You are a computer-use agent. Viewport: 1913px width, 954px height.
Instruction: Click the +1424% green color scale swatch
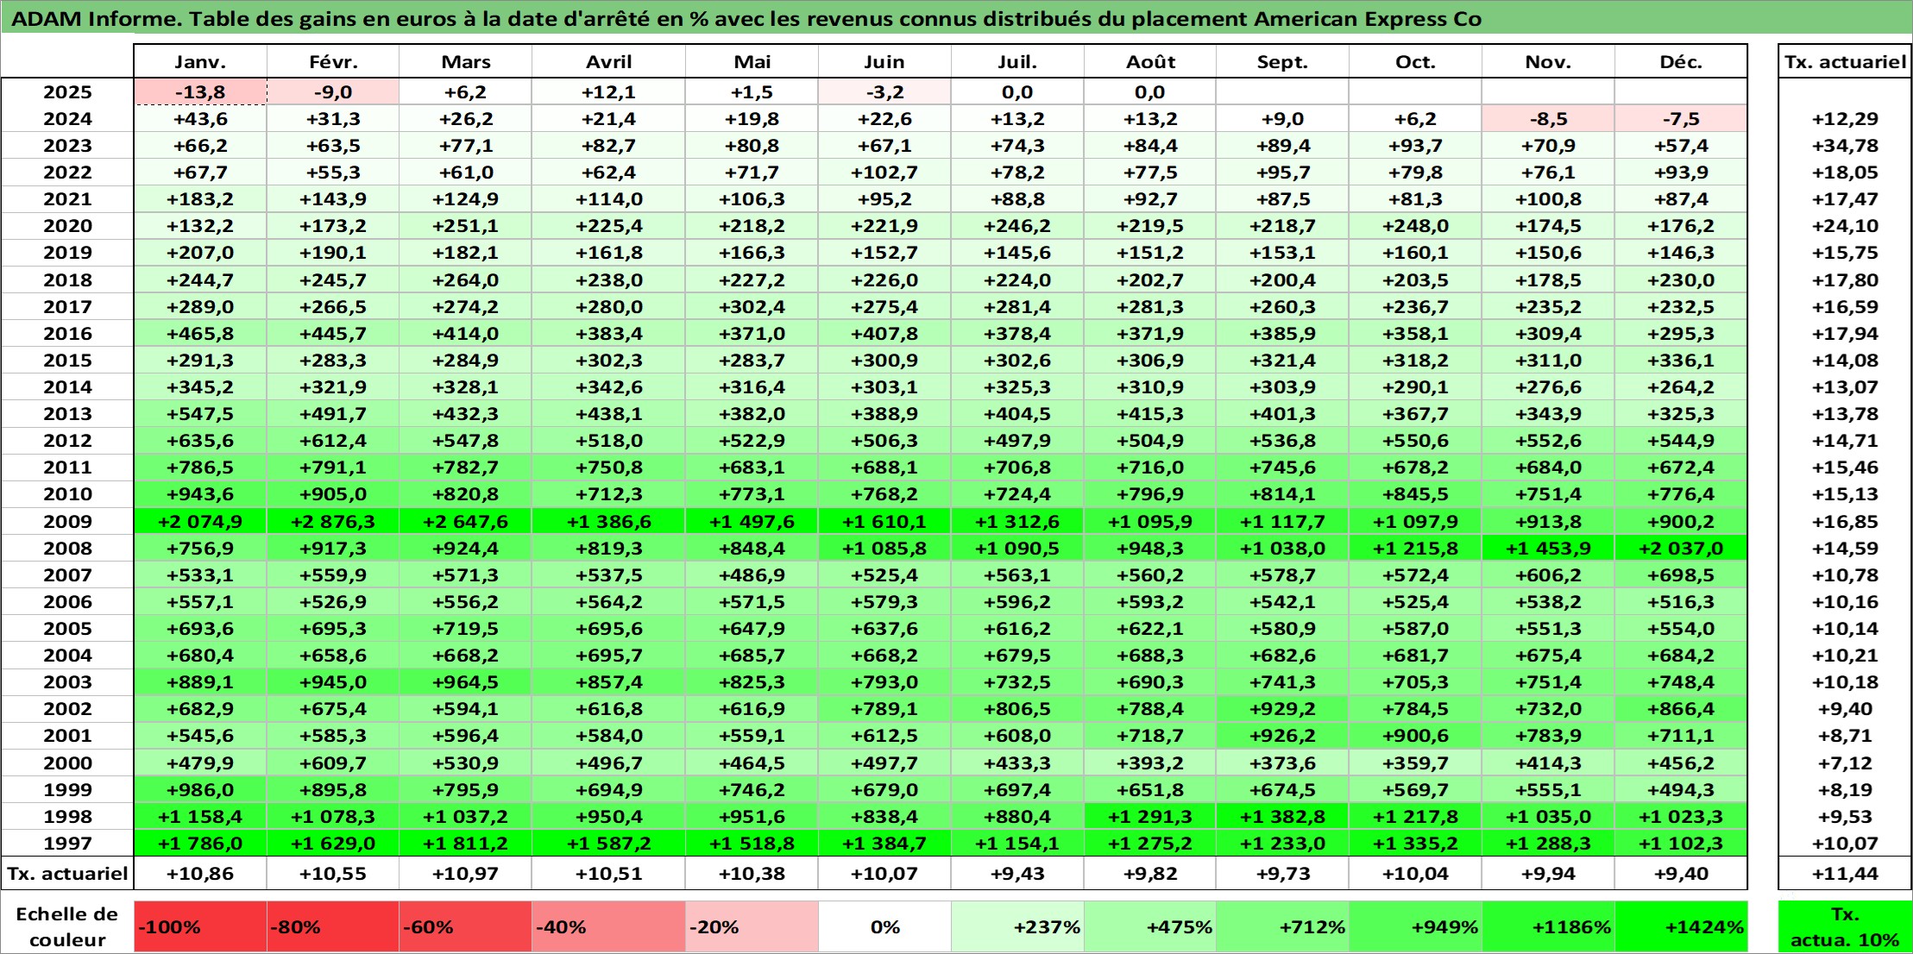1681,926
